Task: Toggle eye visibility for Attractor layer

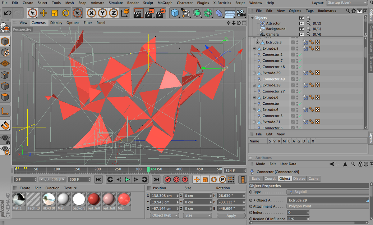Action: (x=301, y=23)
